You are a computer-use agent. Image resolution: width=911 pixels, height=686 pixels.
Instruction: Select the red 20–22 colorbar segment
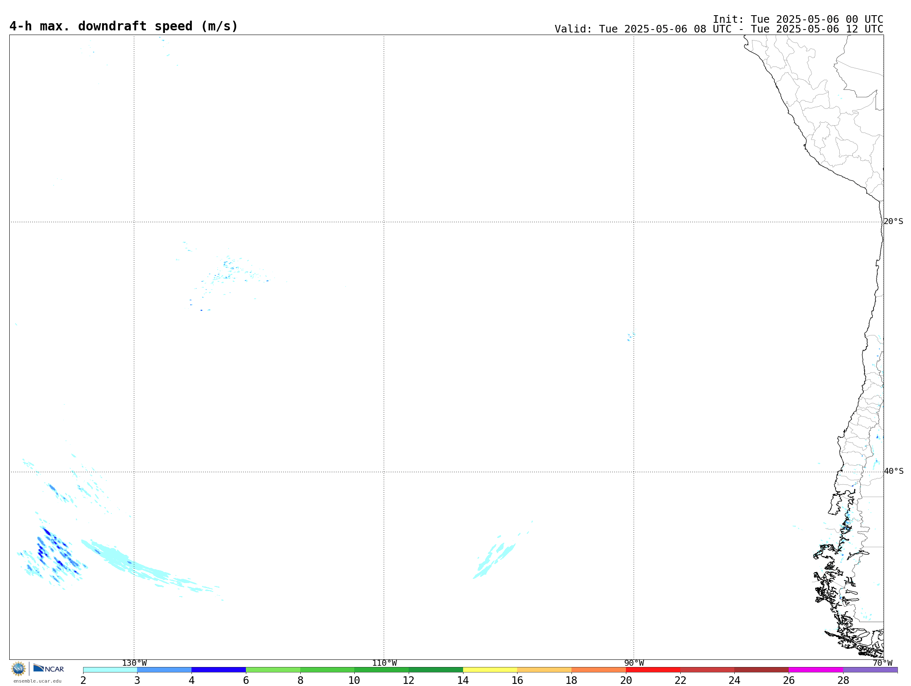tap(653, 670)
